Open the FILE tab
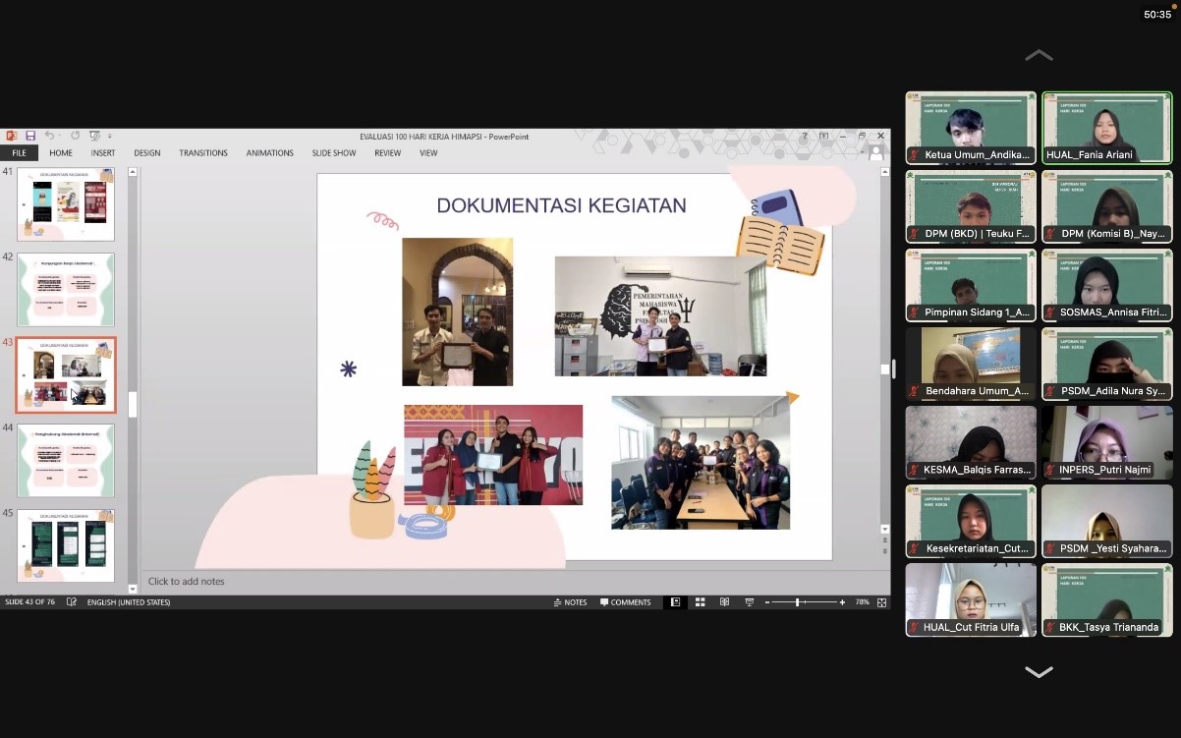This screenshot has height=738, width=1181. pyautogui.click(x=19, y=153)
